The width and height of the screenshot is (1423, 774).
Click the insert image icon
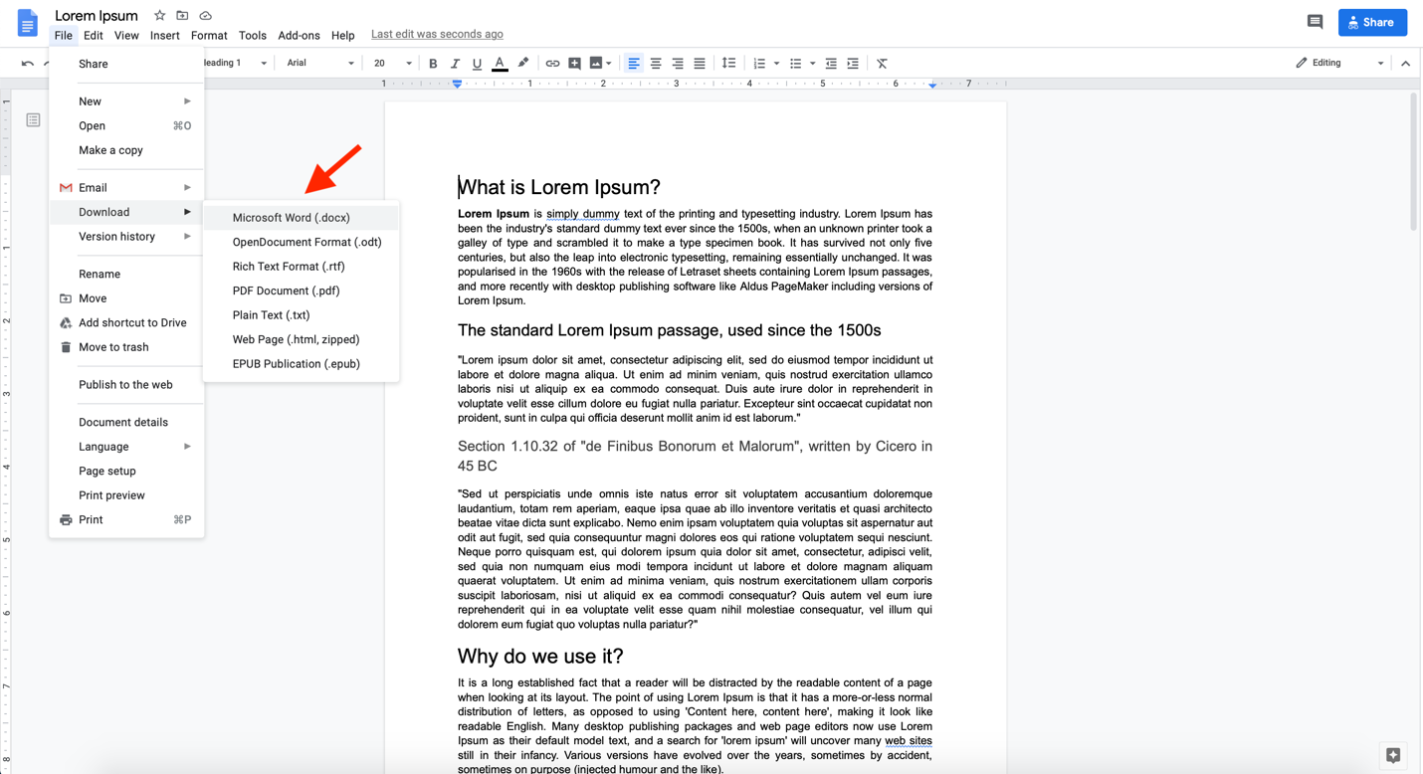(x=596, y=64)
